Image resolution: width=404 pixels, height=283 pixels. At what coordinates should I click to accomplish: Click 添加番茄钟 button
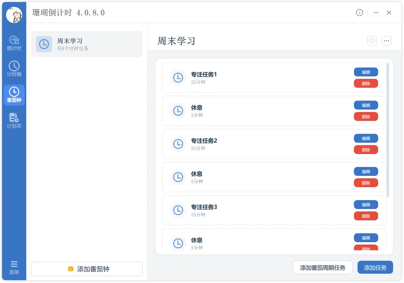pyautogui.click(x=87, y=269)
